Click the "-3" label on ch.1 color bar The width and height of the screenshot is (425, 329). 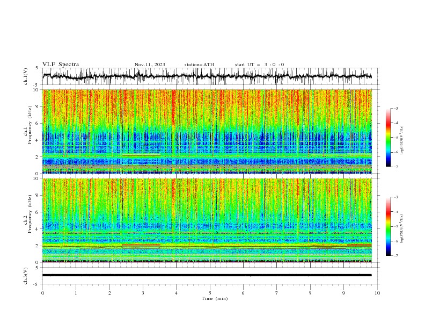coord(396,108)
